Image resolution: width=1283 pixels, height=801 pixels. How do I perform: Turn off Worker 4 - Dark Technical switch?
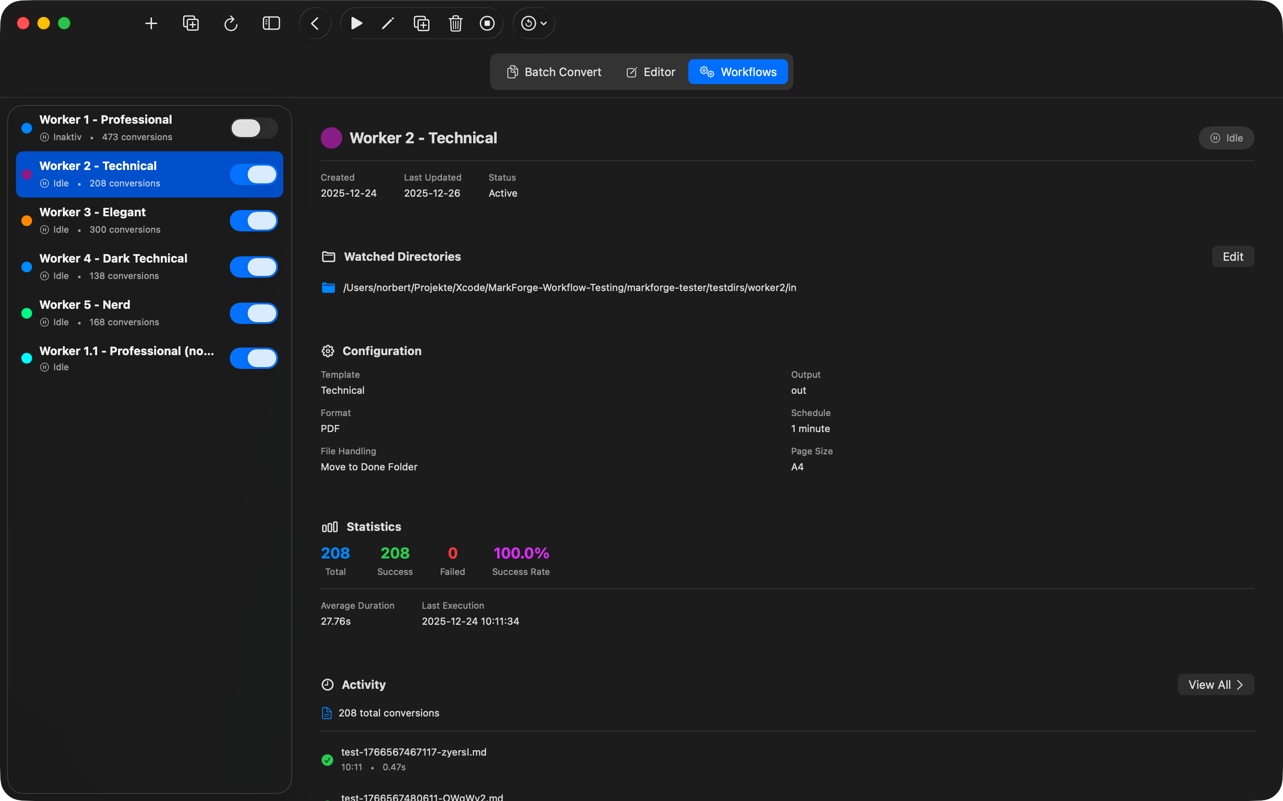(x=254, y=267)
